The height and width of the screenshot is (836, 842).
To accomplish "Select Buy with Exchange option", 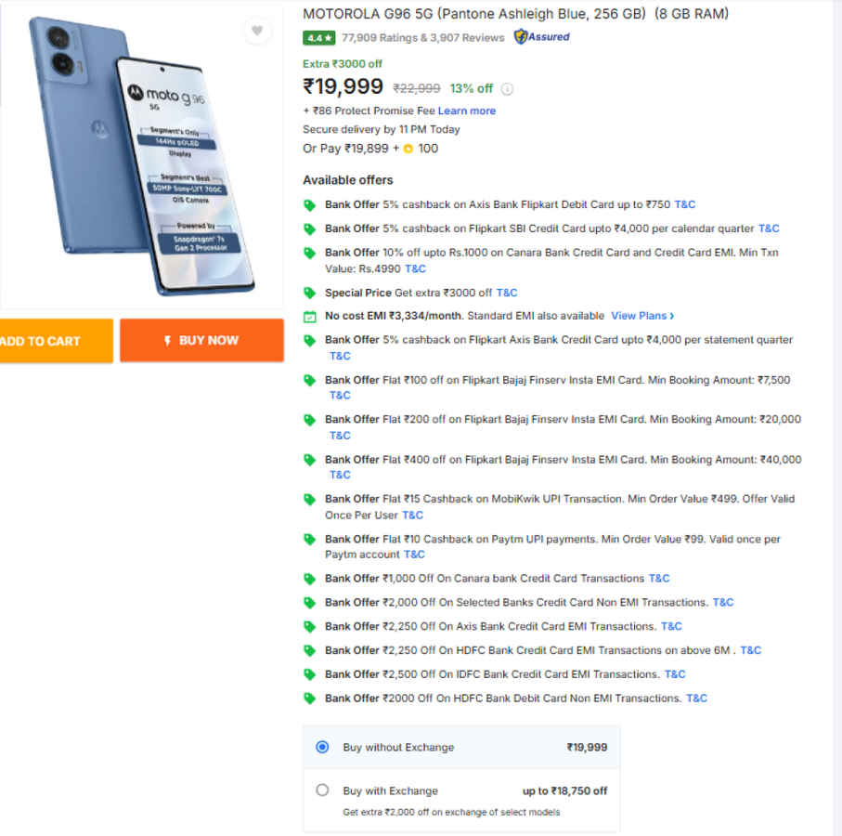I will 322,790.
